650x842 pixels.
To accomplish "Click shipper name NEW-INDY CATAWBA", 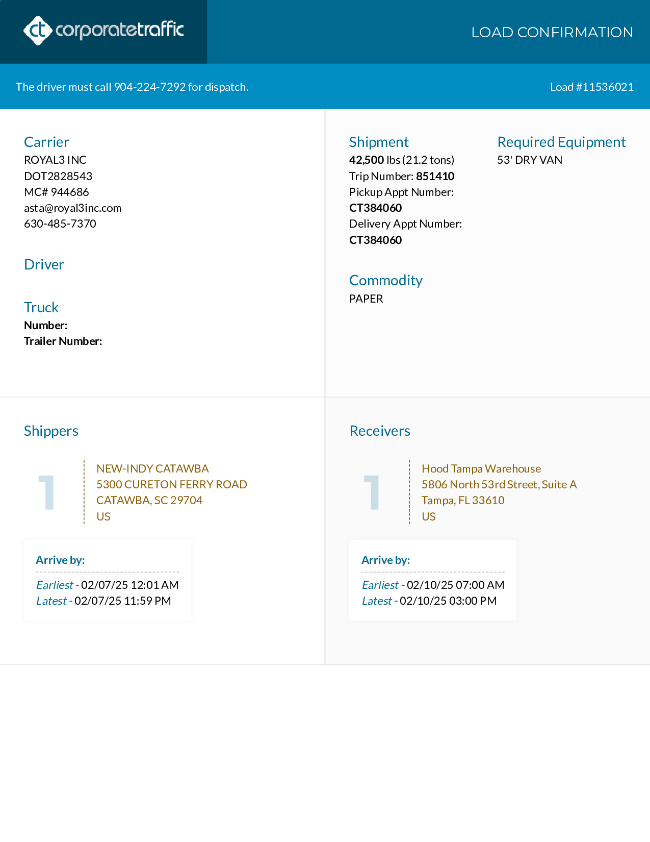I will (x=152, y=468).
